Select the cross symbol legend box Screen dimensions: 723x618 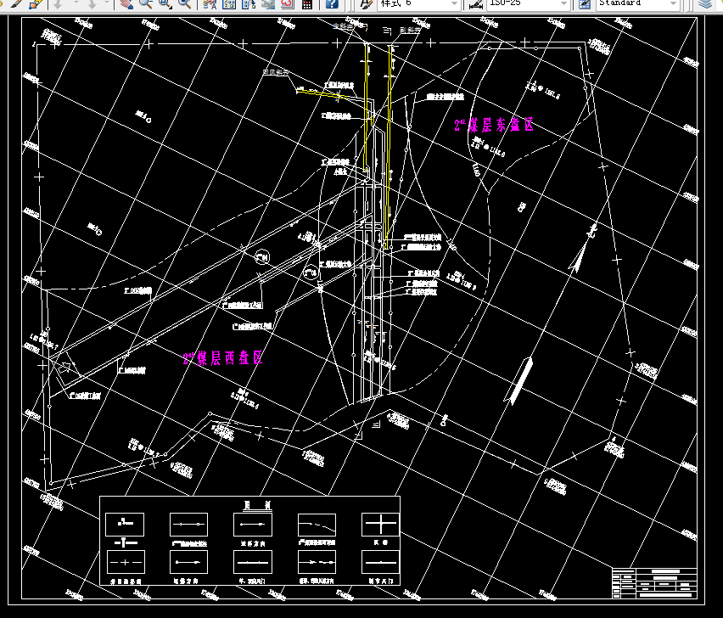click(380, 525)
